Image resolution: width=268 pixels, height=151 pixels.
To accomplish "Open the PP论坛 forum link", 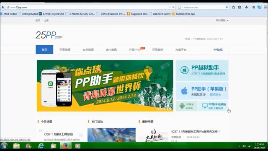I will 218,49.
